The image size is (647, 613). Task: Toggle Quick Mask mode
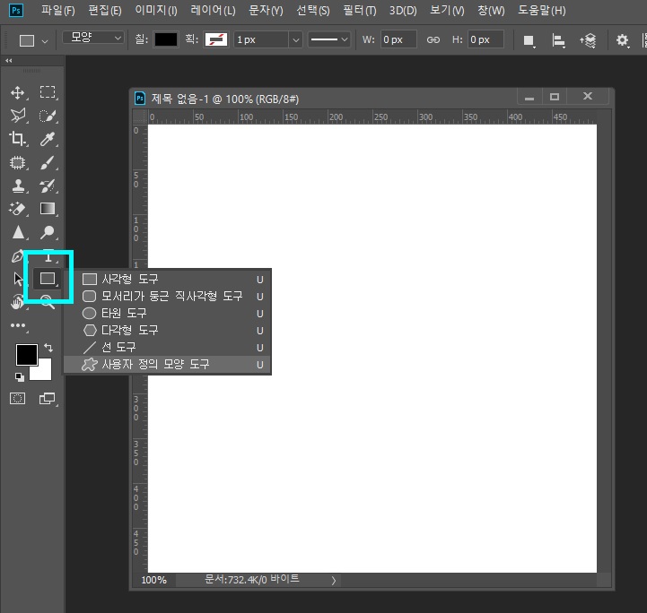click(x=17, y=399)
